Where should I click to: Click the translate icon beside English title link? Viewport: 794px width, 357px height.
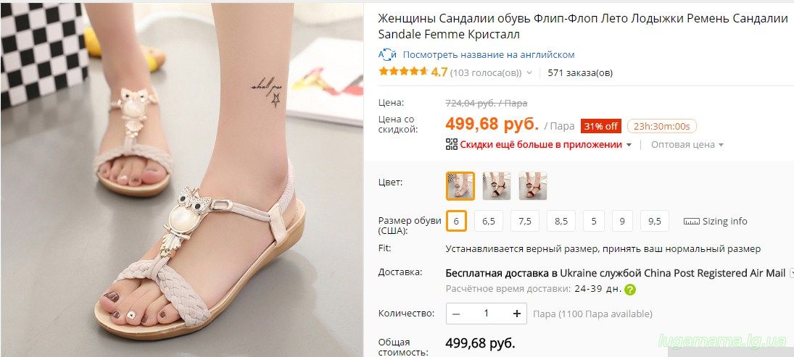click(387, 54)
